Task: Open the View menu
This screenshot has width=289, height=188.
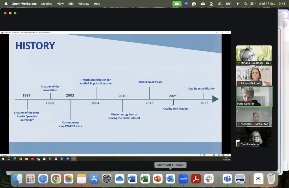Action: tap(60, 4)
